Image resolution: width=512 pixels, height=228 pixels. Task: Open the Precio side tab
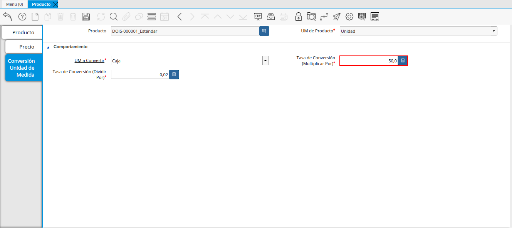(x=24, y=47)
